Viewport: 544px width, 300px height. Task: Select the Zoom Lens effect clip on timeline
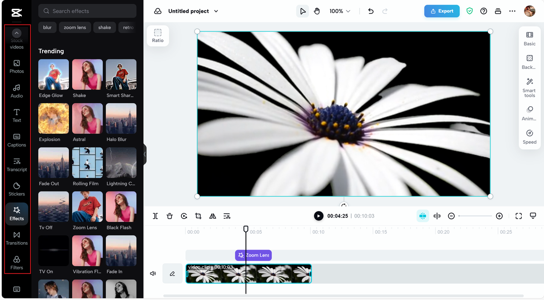click(253, 255)
